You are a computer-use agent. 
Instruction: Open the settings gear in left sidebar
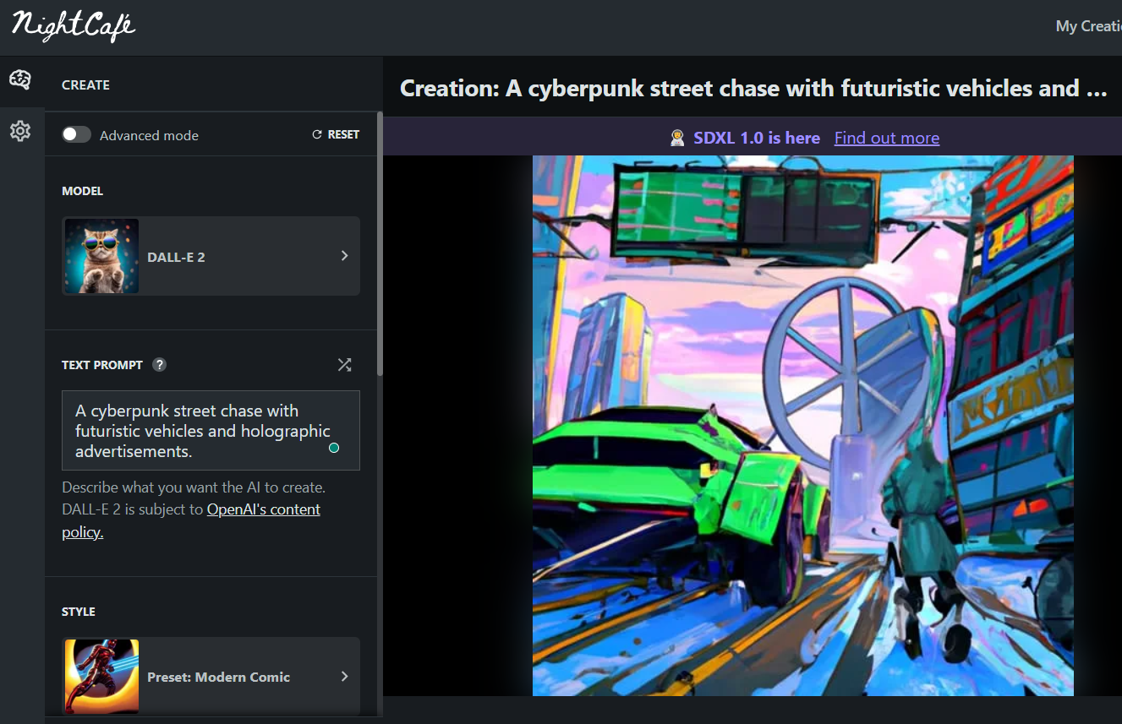coord(20,131)
